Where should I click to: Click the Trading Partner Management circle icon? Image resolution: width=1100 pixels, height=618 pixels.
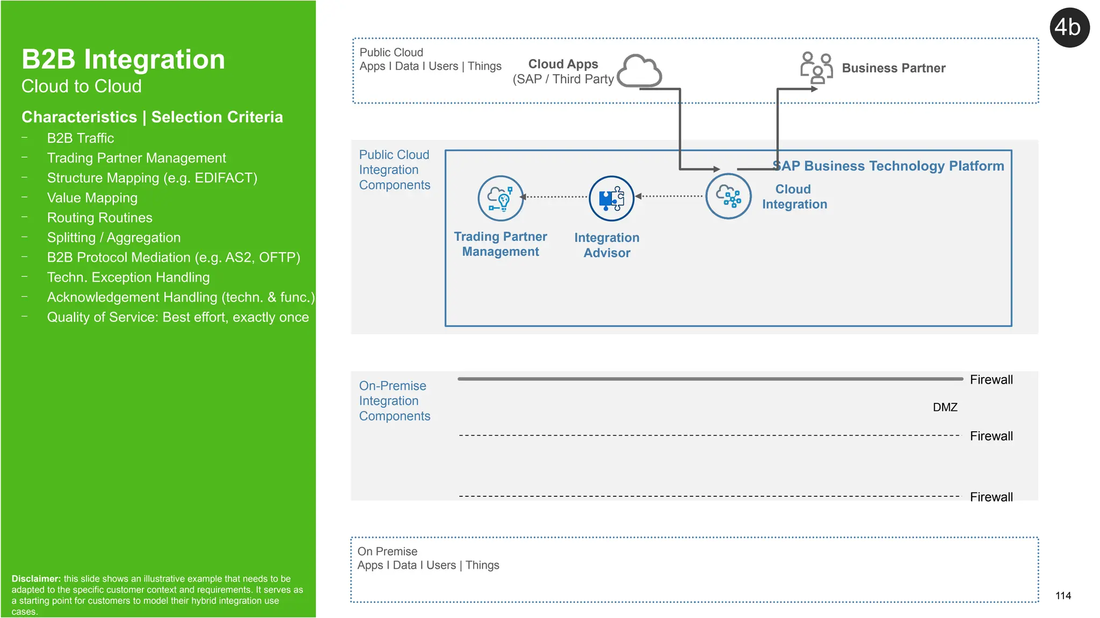[501, 198]
